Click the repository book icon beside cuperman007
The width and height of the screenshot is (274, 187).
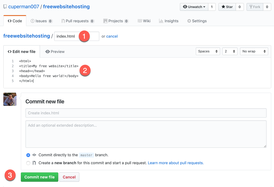5,7
